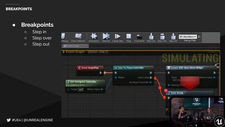Click the Owning Player input pin
The width and height of the screenshot is (225, 127).
169,85
